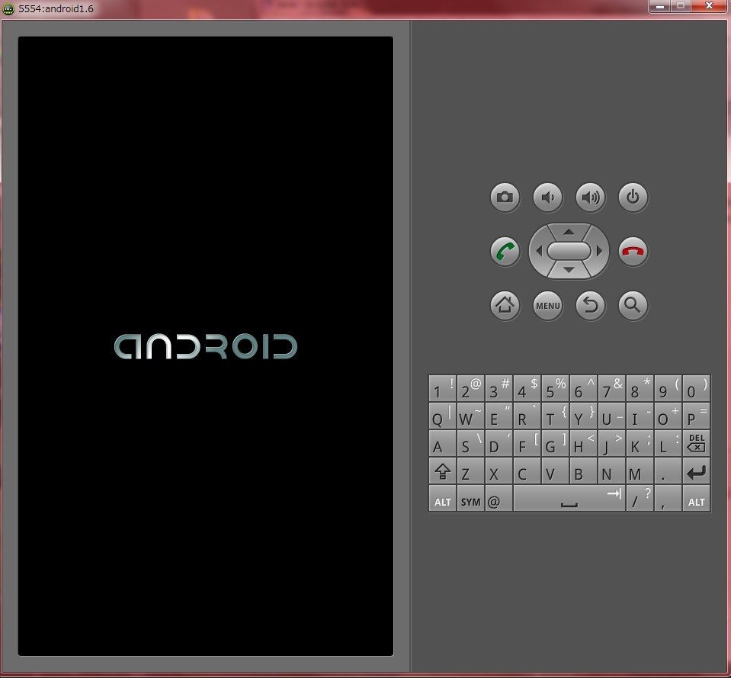Click the 6 ^ key
731x678 pixels.
point(583,388)
